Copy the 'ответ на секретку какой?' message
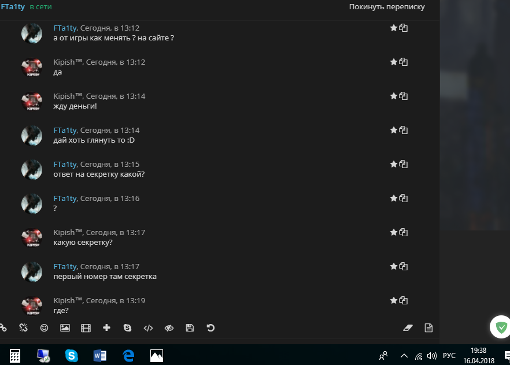This screenshot has width=510, height=365. coord(404,165)
